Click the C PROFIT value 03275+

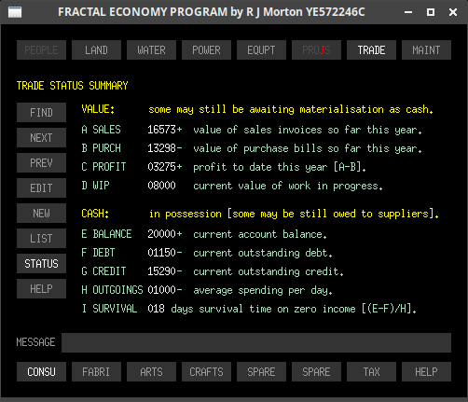coord(165,167)
